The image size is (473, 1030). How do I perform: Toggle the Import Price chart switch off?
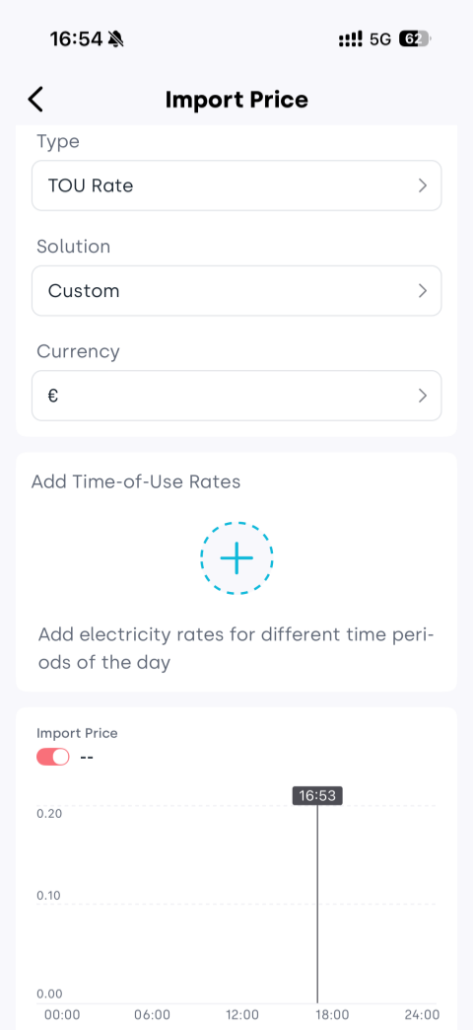53,757
